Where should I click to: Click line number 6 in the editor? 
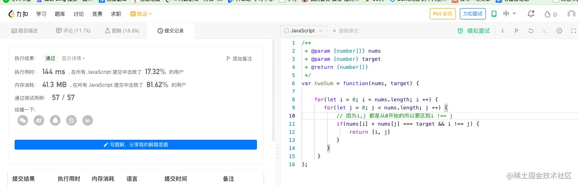(293, 83)
